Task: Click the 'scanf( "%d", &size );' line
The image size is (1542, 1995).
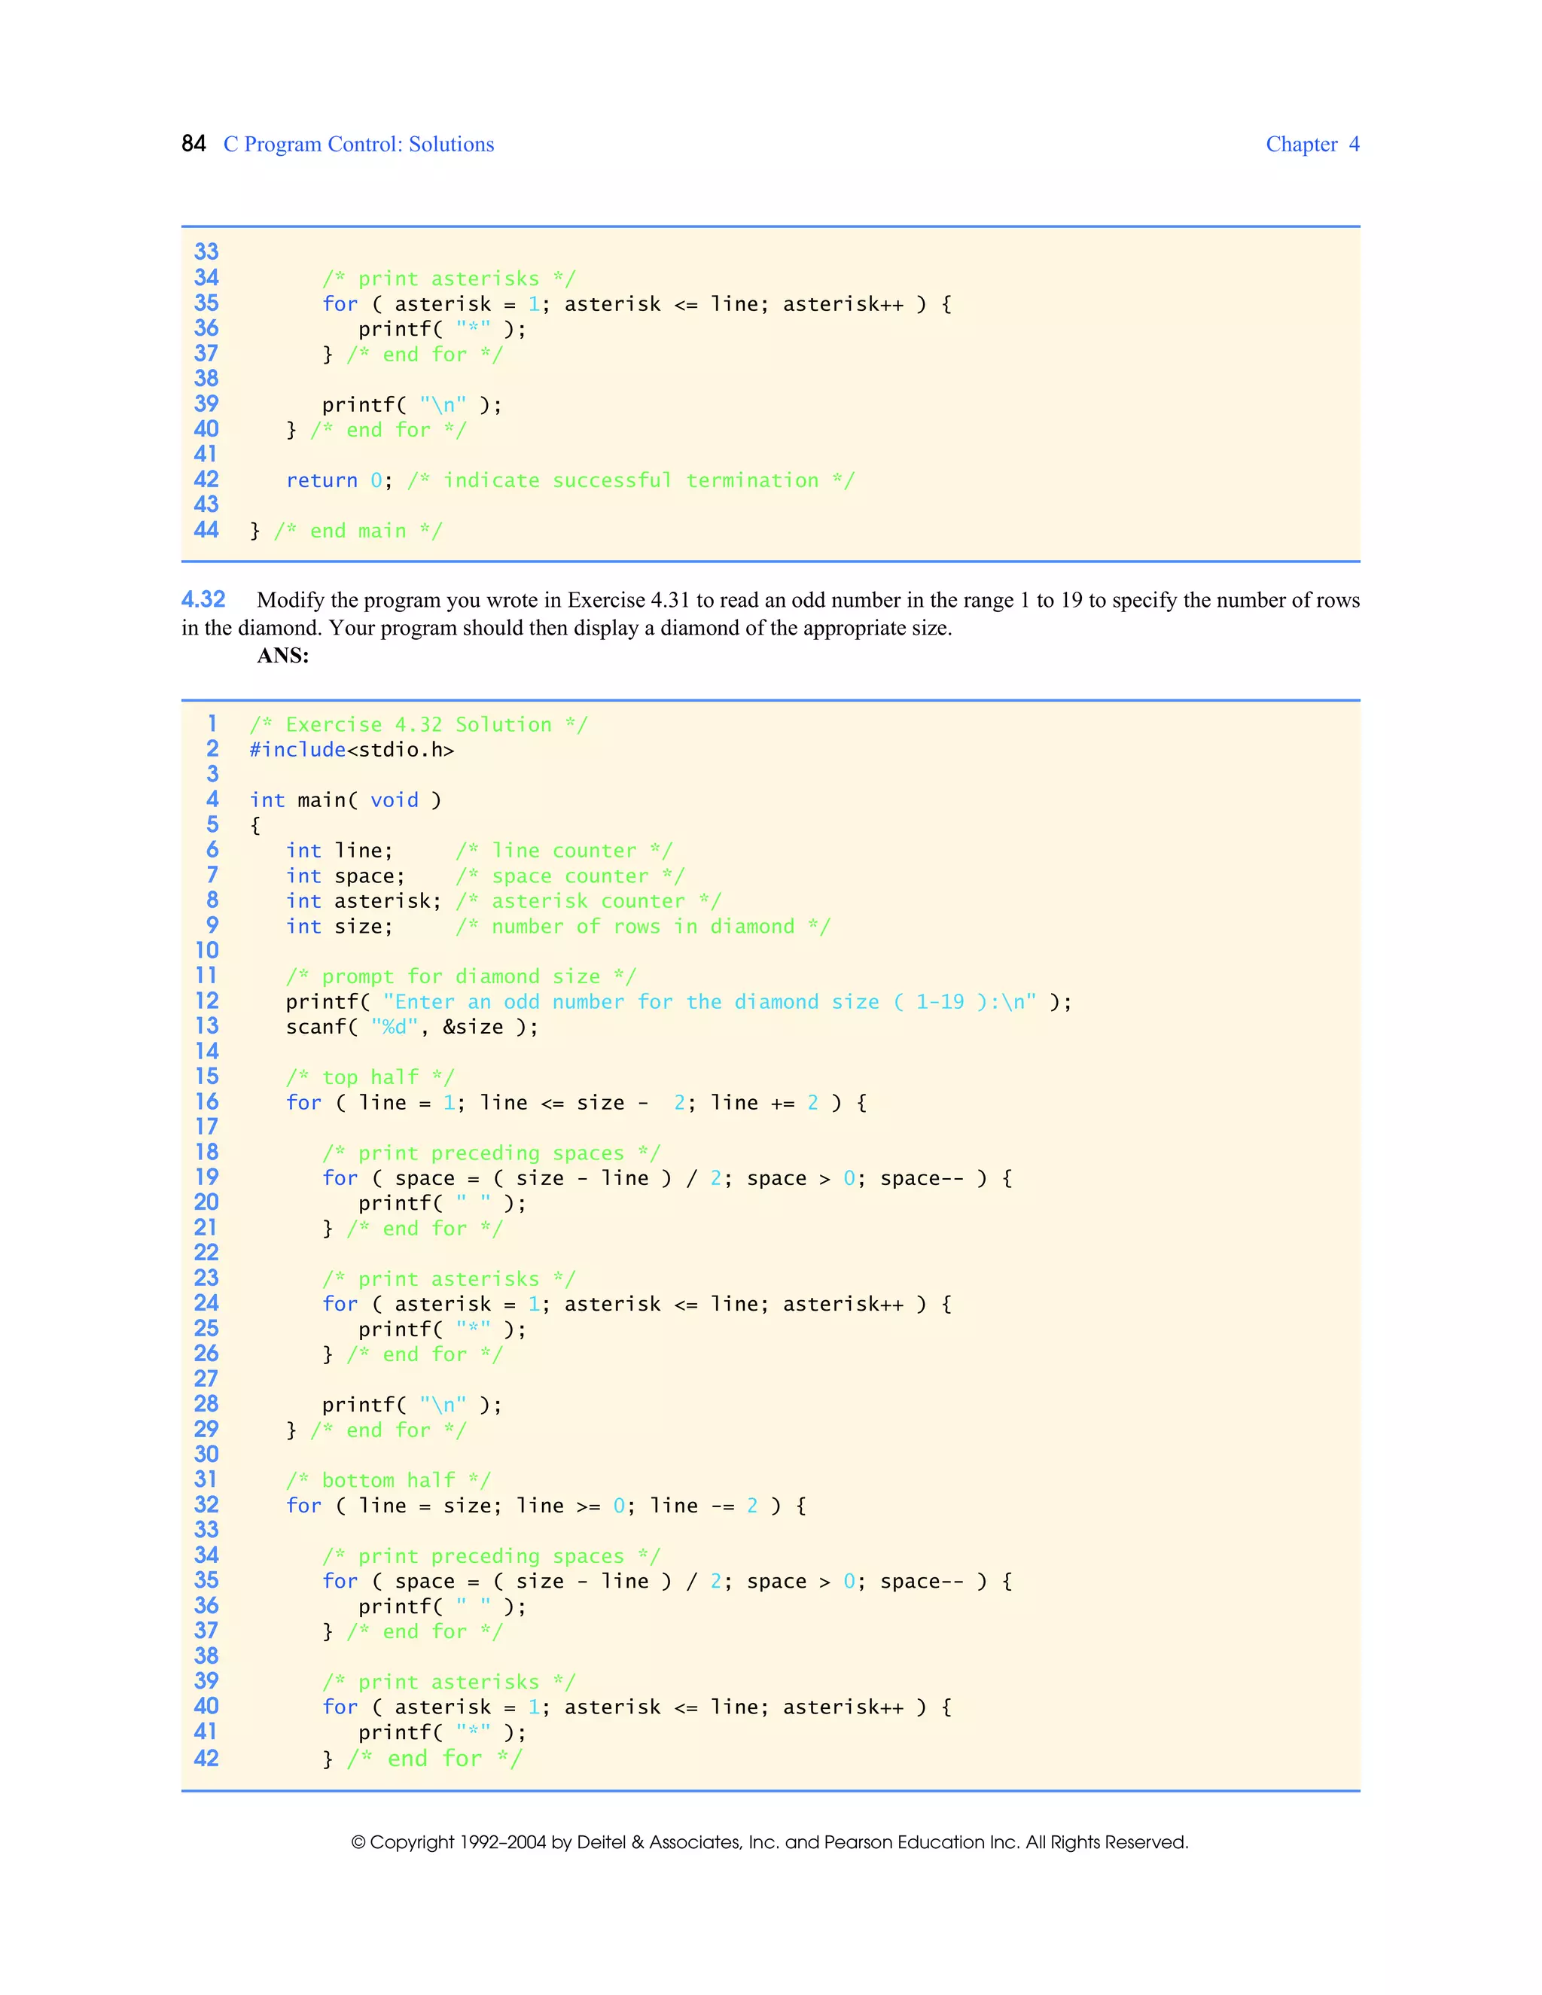Action: (x=412, y=1027)
